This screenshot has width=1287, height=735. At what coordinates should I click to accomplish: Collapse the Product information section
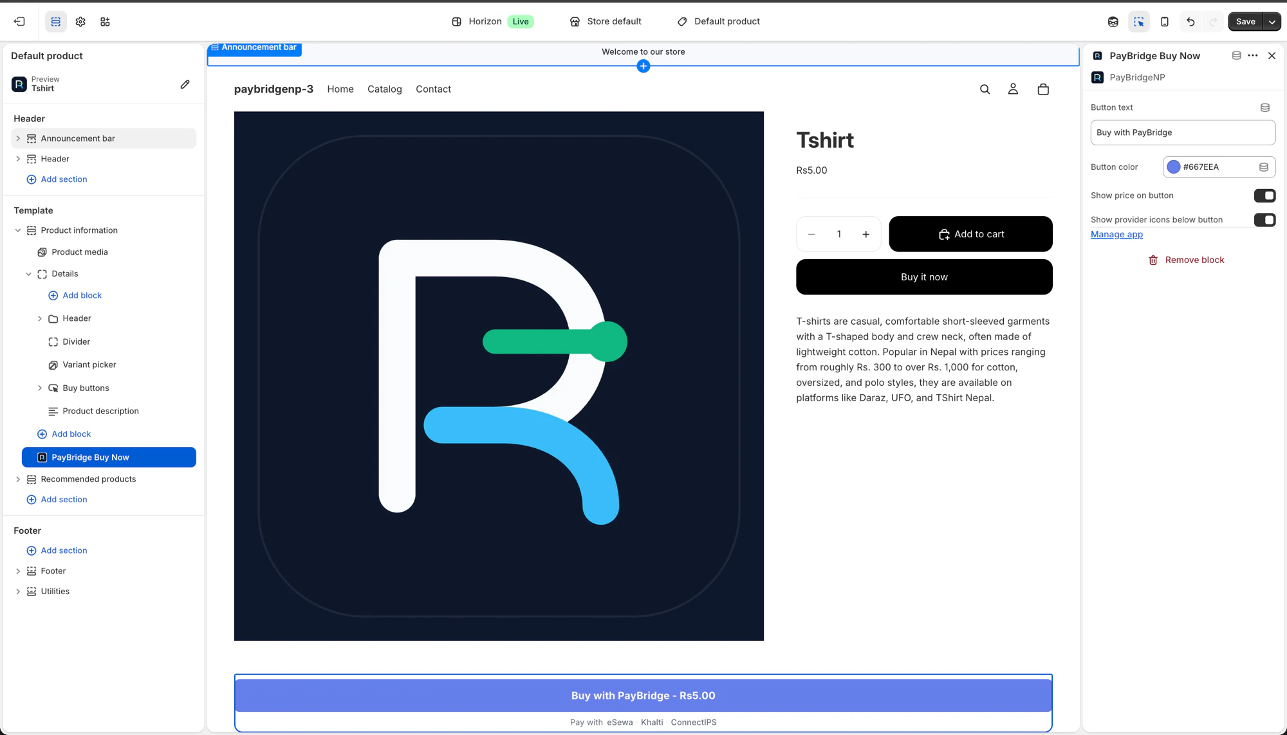pos(18,230)
